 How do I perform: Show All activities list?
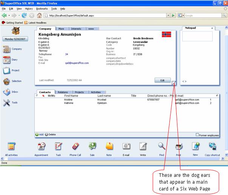pos(11,146)
